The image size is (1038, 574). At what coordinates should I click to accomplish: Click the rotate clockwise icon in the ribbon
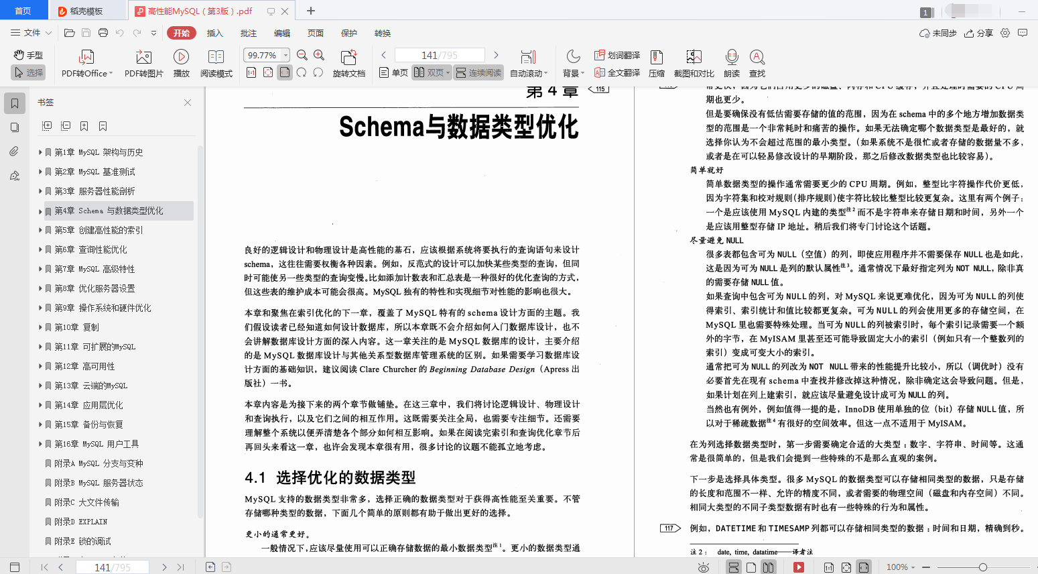318,72
